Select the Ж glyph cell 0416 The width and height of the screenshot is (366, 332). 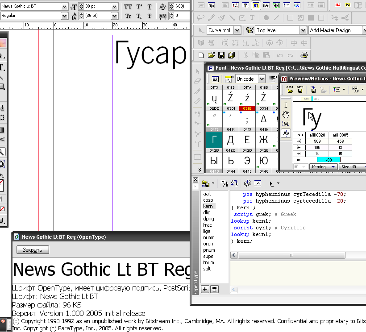264,140
